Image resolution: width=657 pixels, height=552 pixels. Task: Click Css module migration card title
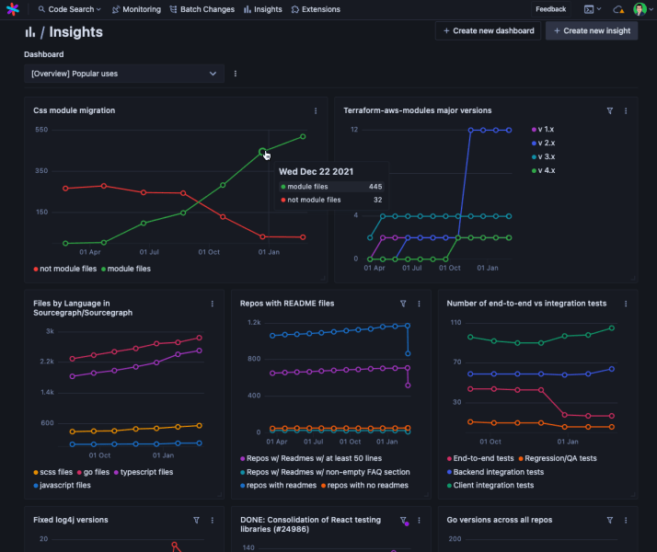75,110
